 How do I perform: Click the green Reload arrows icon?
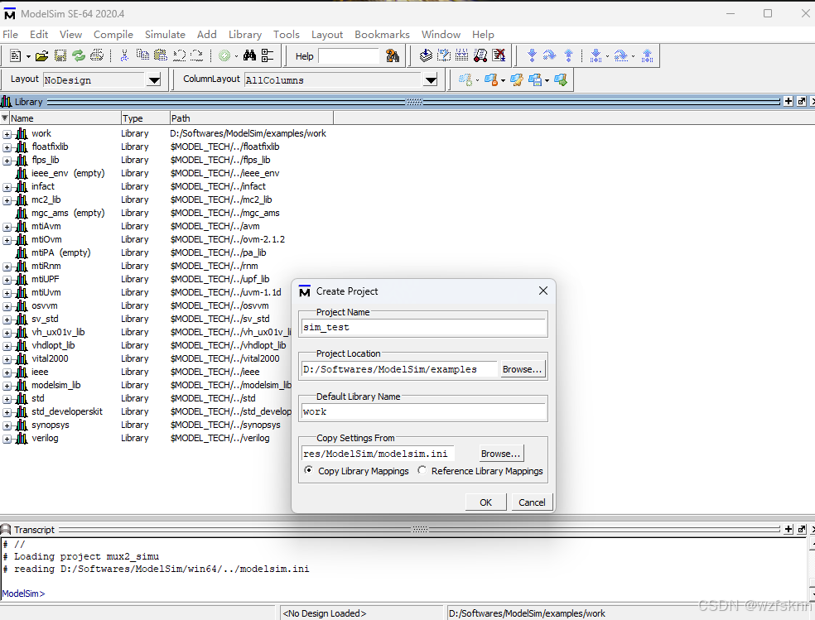pos(79,55)
